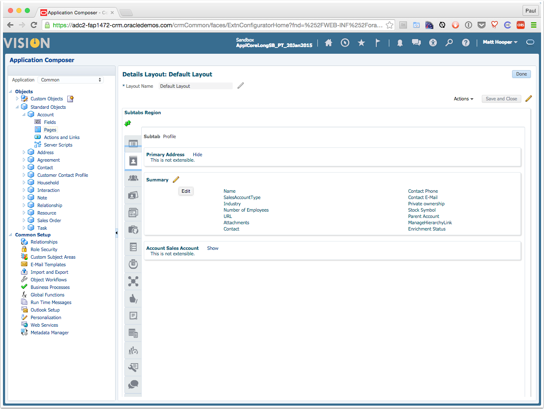Select the Sales Order object
This screenshot has width=544, height=409.
click(49, 220)
